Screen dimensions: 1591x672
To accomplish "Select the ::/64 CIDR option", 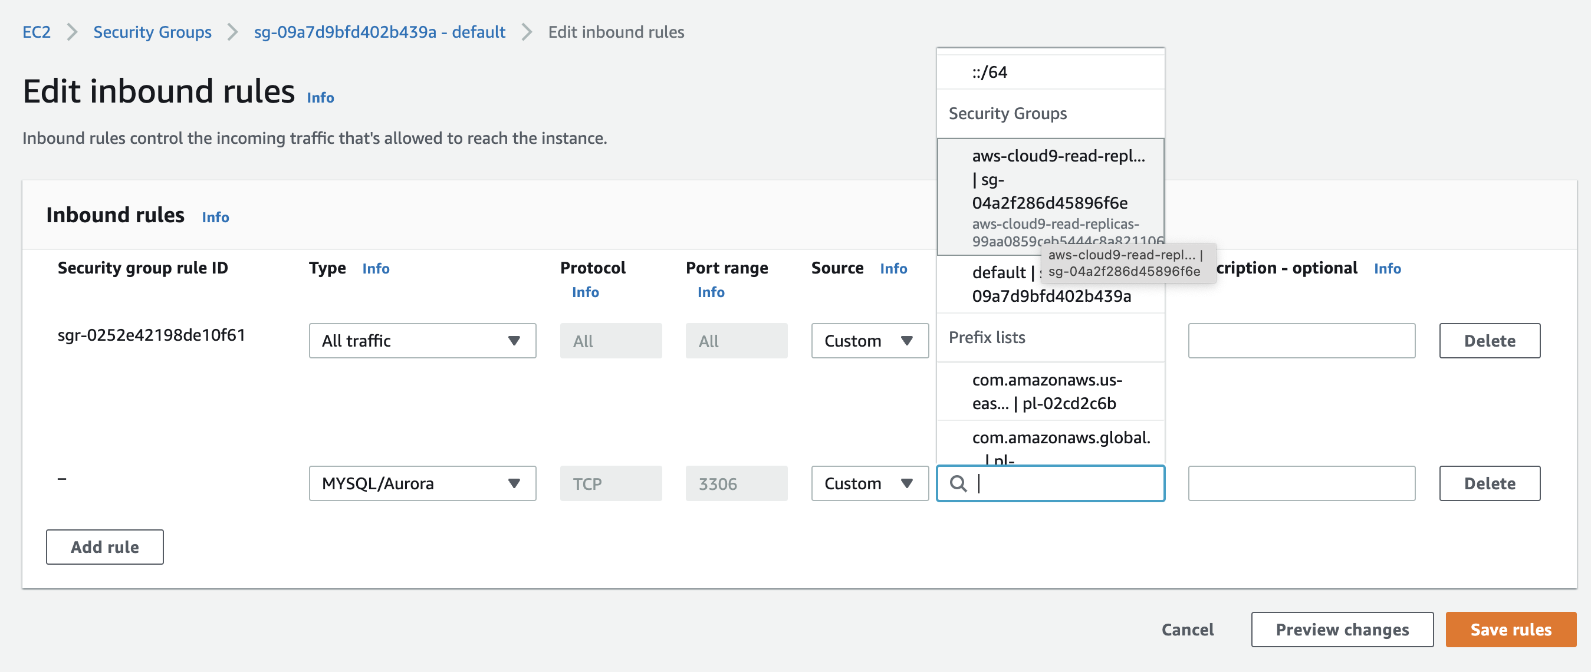I will click(990, 73).
